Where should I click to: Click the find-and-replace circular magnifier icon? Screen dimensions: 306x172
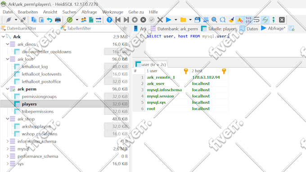tap(223, 20)
